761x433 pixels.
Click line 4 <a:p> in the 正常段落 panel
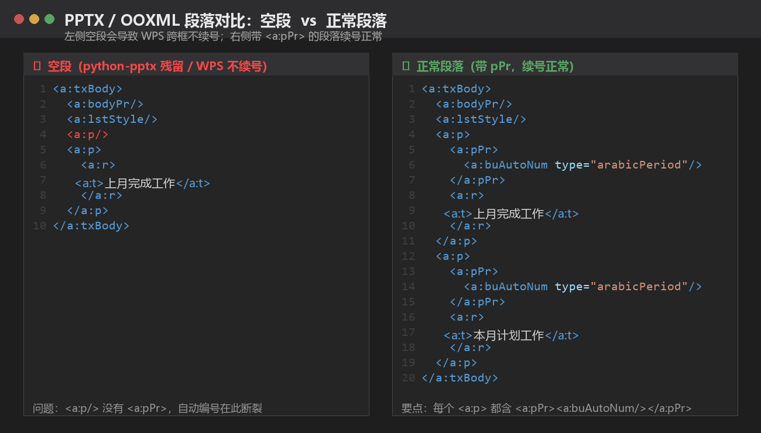[x=453, y=135]
